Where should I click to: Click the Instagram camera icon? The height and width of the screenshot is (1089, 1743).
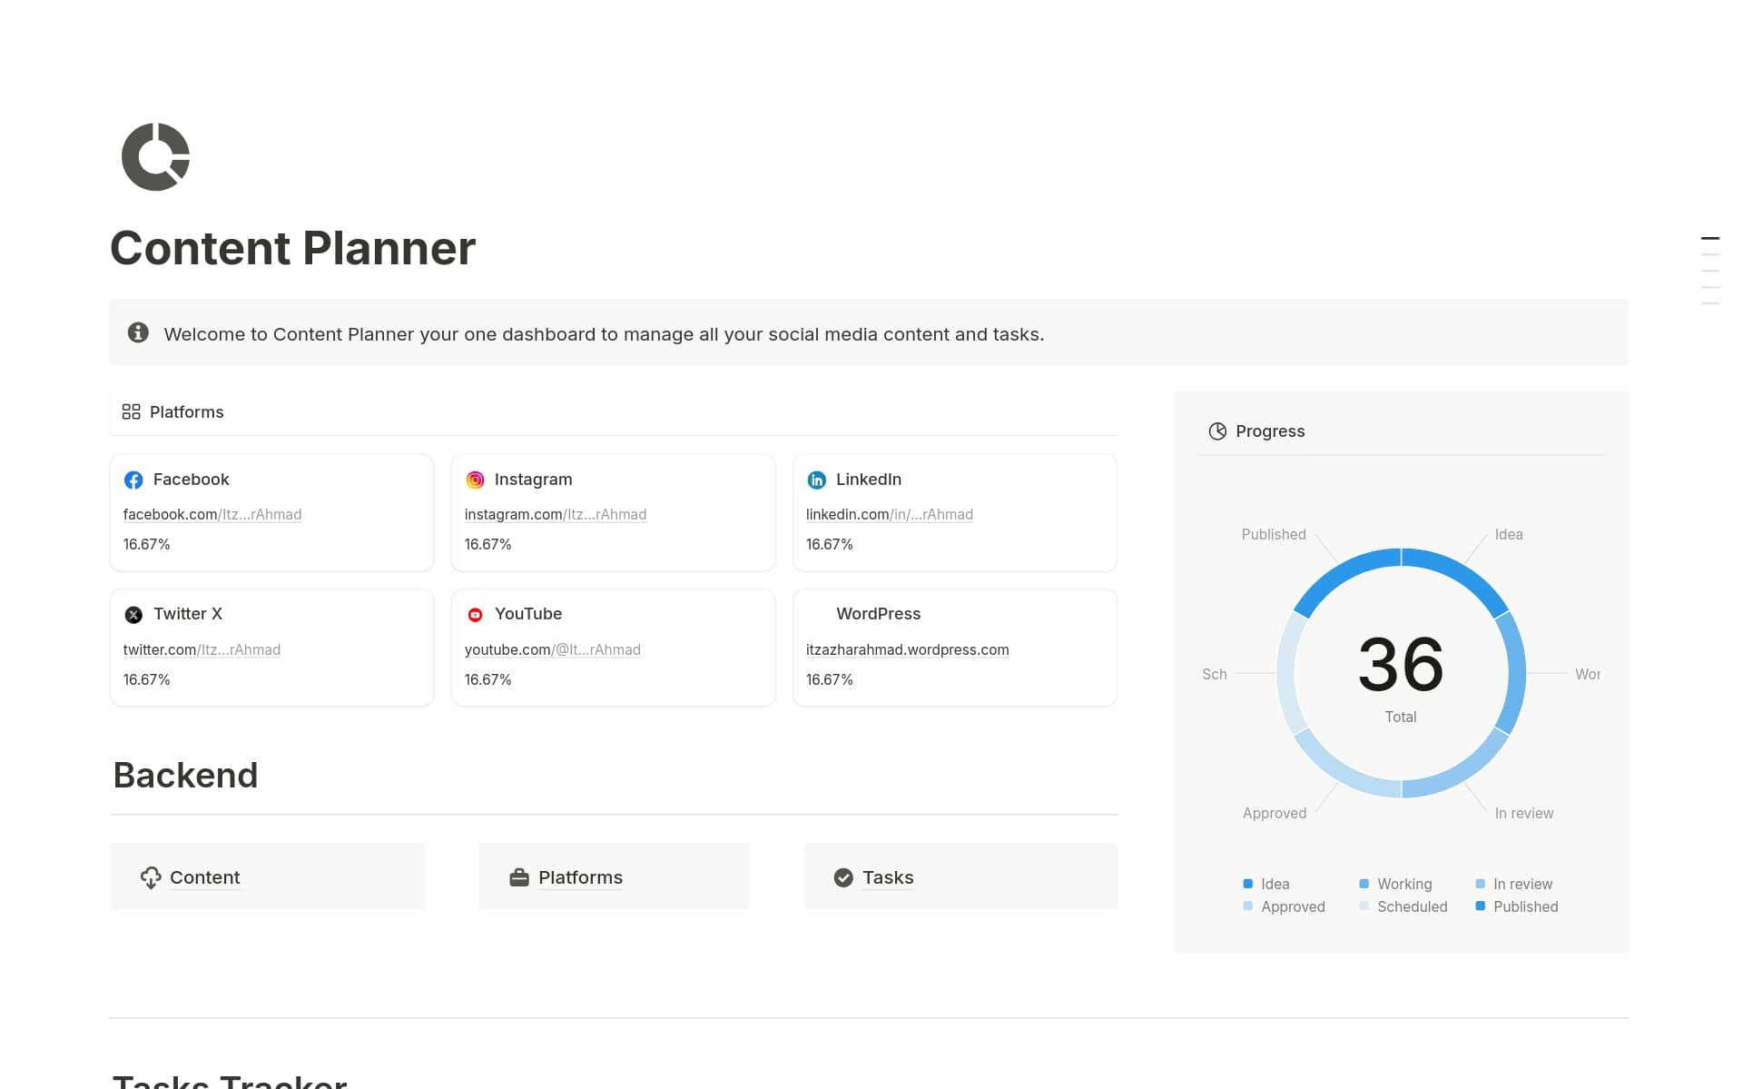click(475, 480)
